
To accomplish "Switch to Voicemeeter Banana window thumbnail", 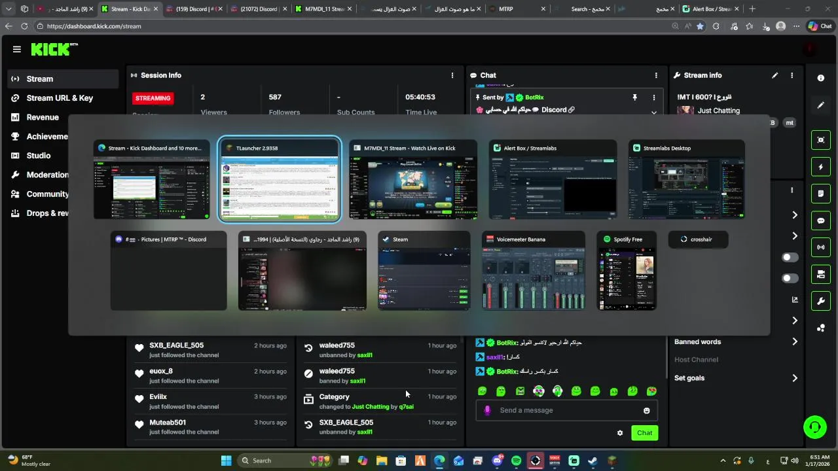I will (534, 271).
